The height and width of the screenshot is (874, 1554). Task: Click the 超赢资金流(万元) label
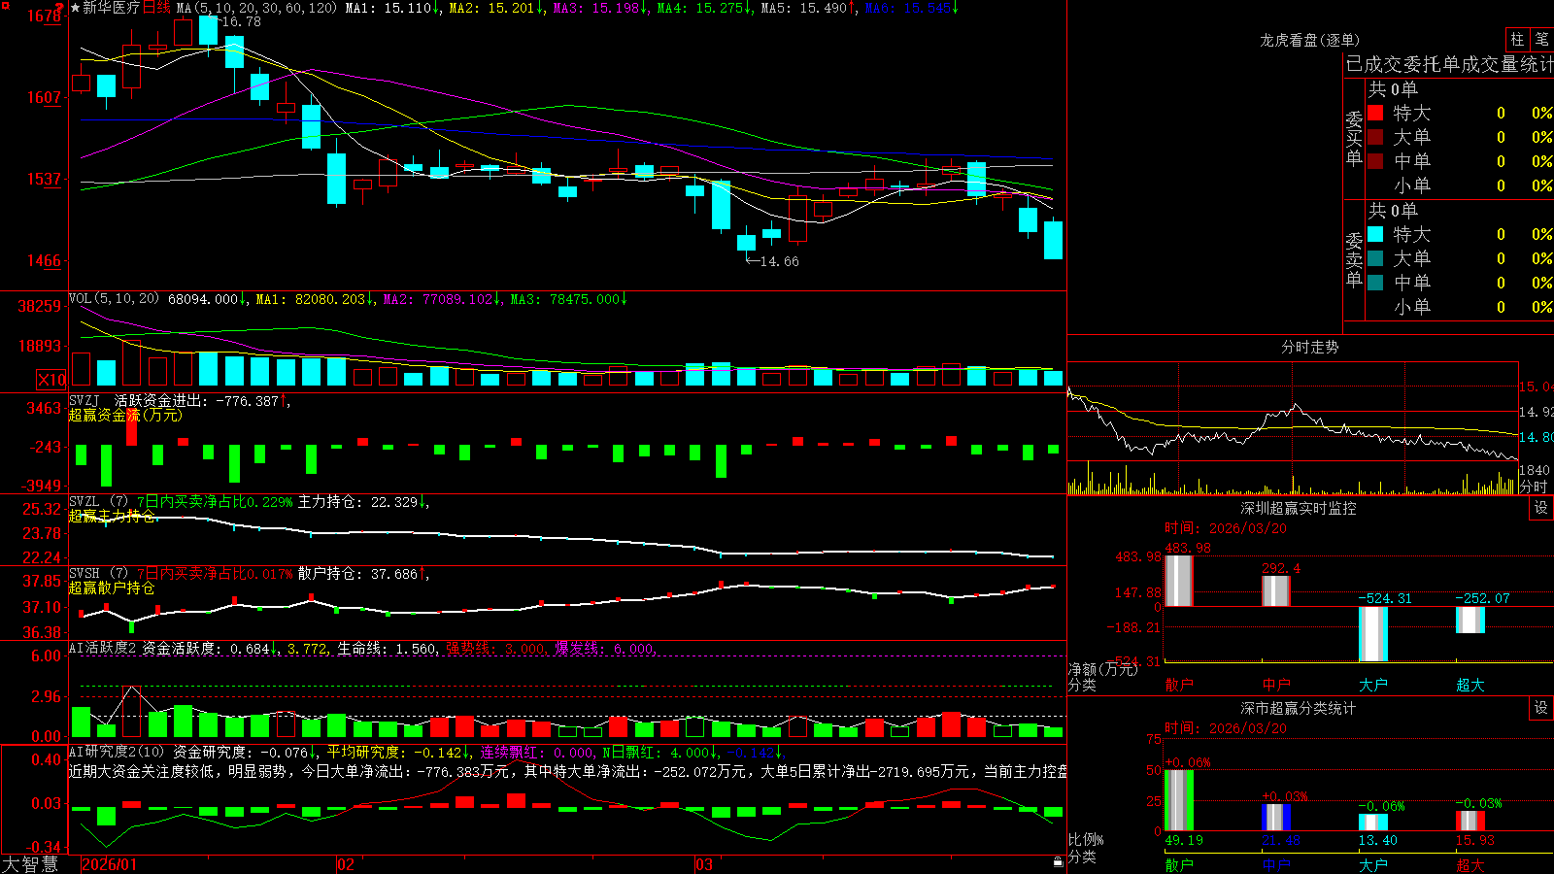click(125, 415)
